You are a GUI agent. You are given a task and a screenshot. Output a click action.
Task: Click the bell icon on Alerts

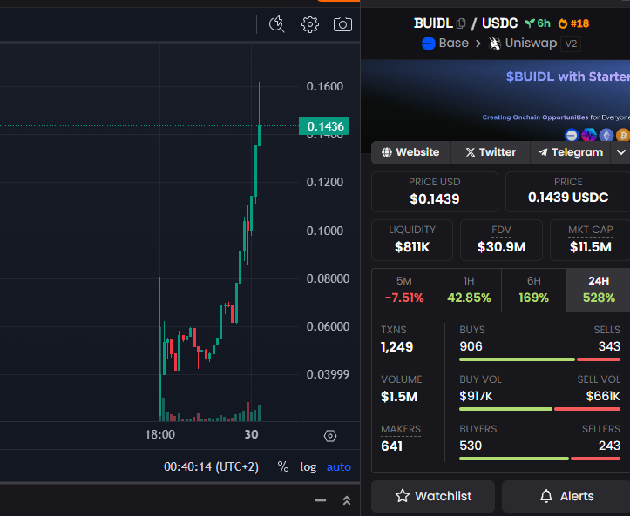point(546,496)
